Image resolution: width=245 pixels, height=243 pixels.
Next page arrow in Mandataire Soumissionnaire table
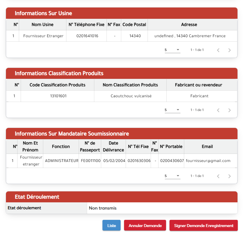click(x=229, y=176)
